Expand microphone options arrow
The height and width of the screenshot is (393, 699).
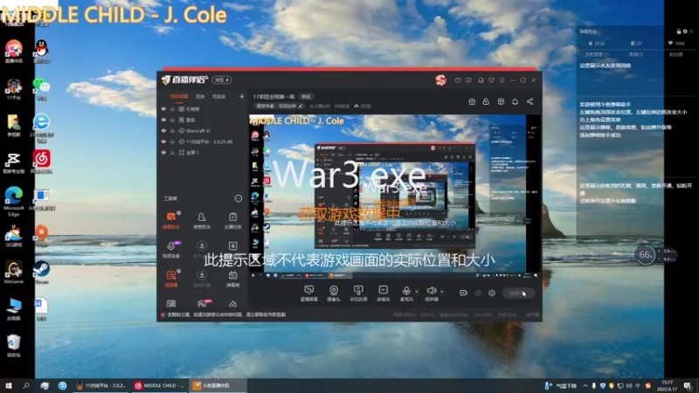tap(417, 292)
